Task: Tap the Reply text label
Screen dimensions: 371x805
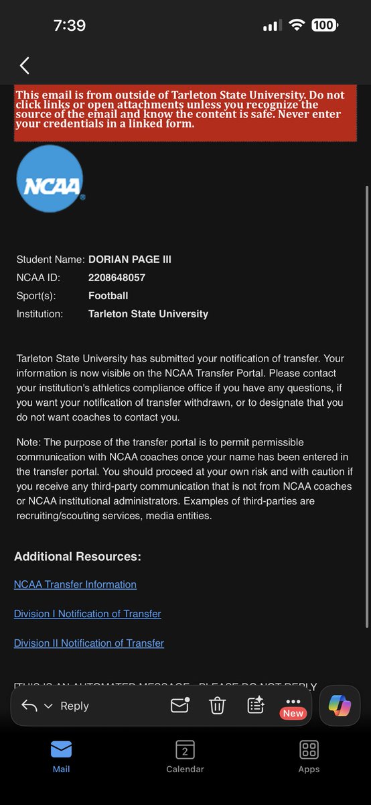Action: coord(74,706)
